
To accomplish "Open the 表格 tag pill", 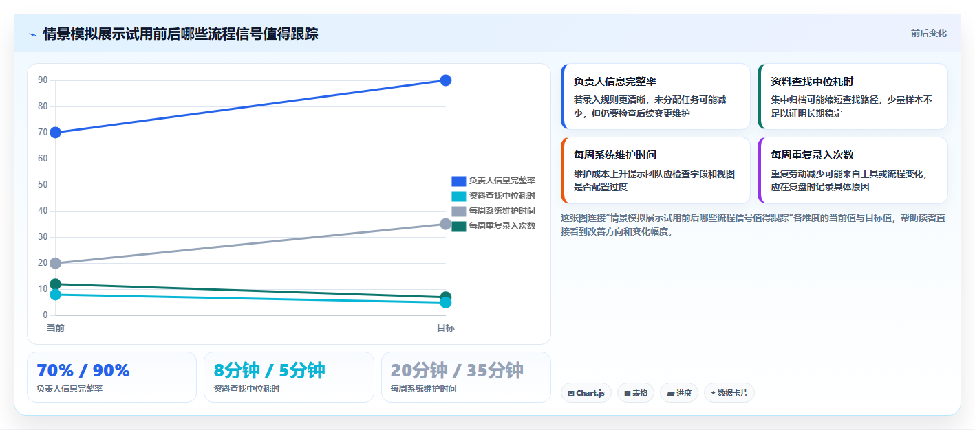I will point(636,393).
